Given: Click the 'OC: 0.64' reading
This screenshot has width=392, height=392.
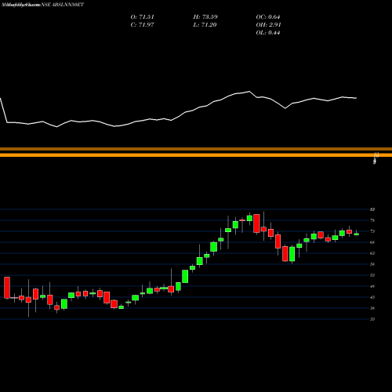Looking at the screenshot, I should pos(268,17).
